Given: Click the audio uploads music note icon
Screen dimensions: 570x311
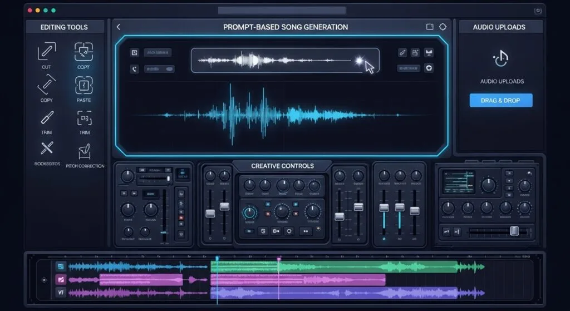Looking at the screenshot, I should tap(500, 58).
